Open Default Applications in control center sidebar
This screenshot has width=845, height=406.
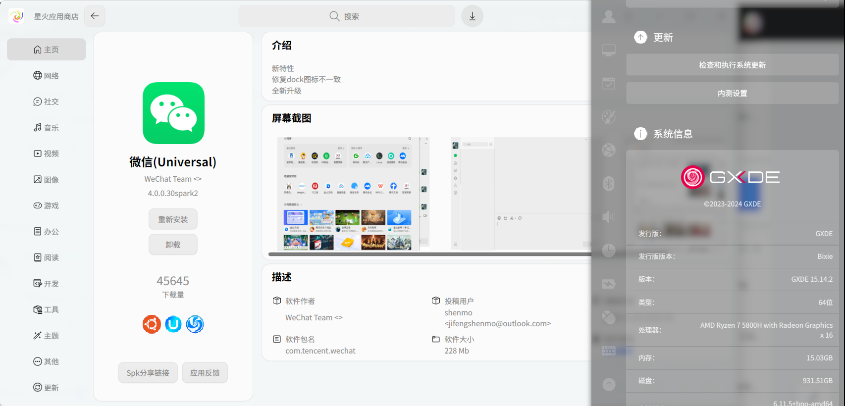(609, 83)
